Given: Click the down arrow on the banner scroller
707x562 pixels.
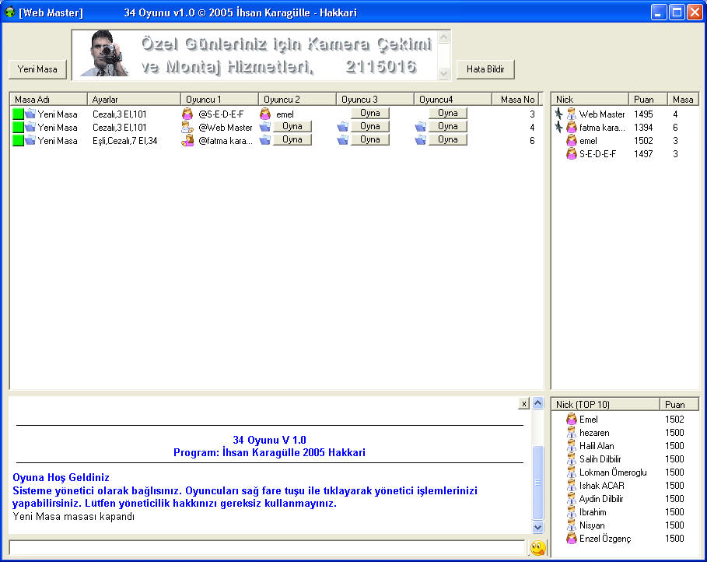Looking at the screenshot, I should pyautogui.click(x=443, y=74).
